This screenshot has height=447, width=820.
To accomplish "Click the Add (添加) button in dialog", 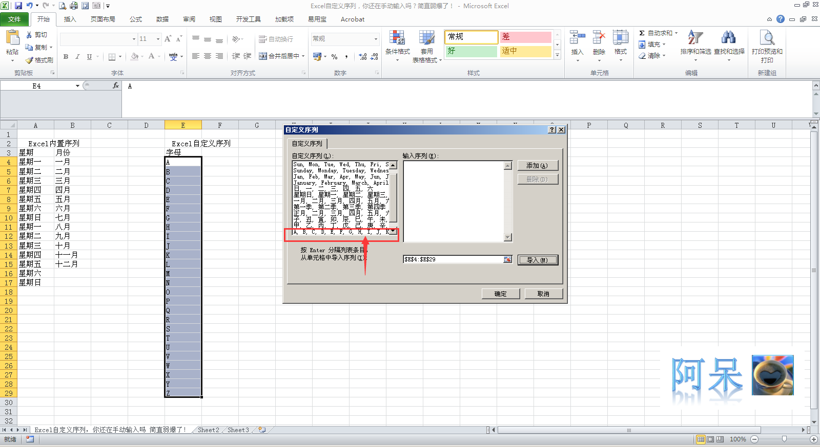I will (537, 166).
